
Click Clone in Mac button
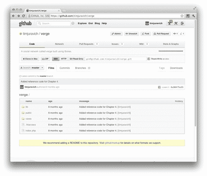pyautogui.click(x=30, y=59)
